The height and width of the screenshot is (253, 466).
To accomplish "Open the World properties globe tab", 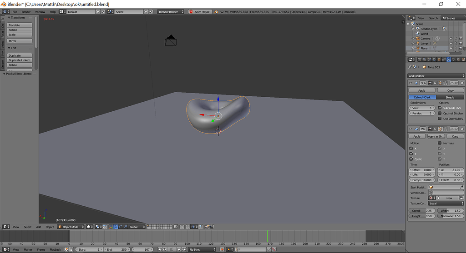I will tap(434, 60).
